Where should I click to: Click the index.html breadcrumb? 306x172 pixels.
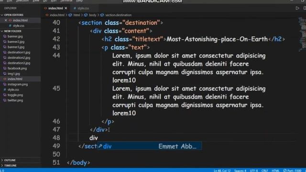[x=57, y=15]
